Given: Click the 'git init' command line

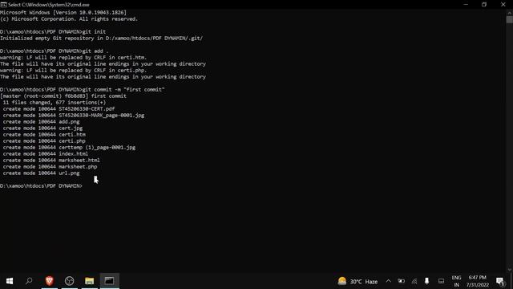Looking at the screenshot, I should [53, 32].
